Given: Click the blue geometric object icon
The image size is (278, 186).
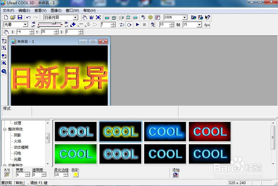Looking at the screenshot, I should 4,71.
